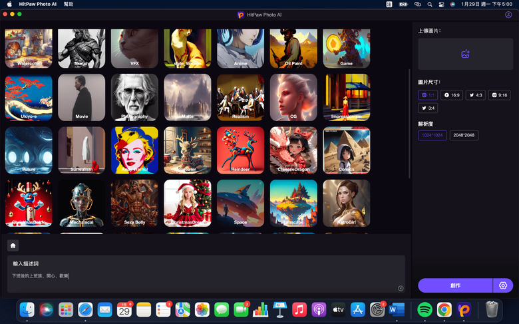Viewport: 519px width, 324px height.
Task: Select the 9:16 image size option
Action: click(x=500, y=95)
